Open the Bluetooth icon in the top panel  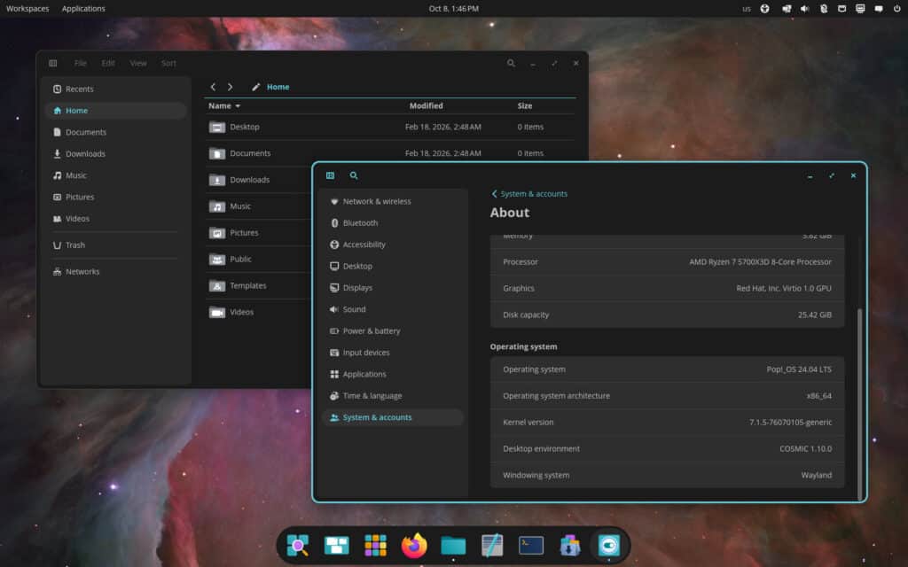coord(824,9)
